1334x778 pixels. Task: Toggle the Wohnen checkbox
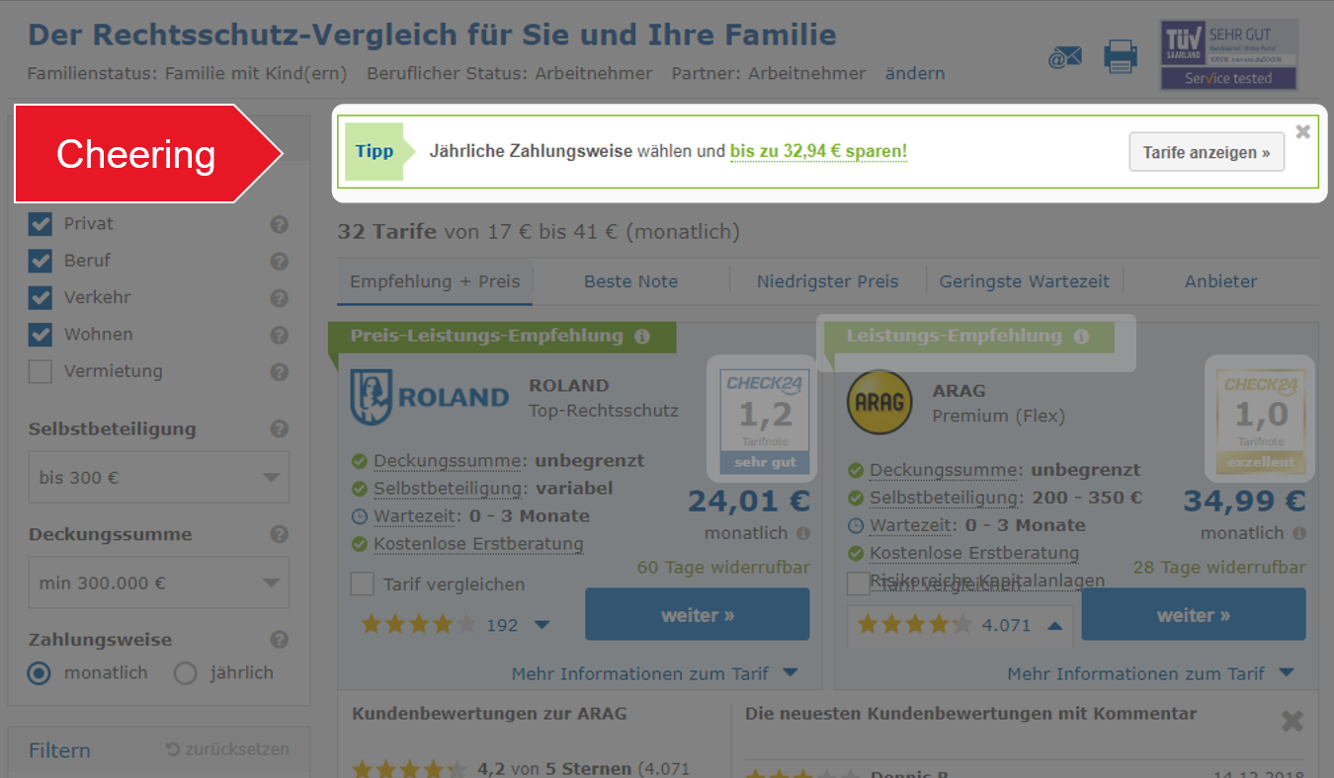tap(41, 335)
